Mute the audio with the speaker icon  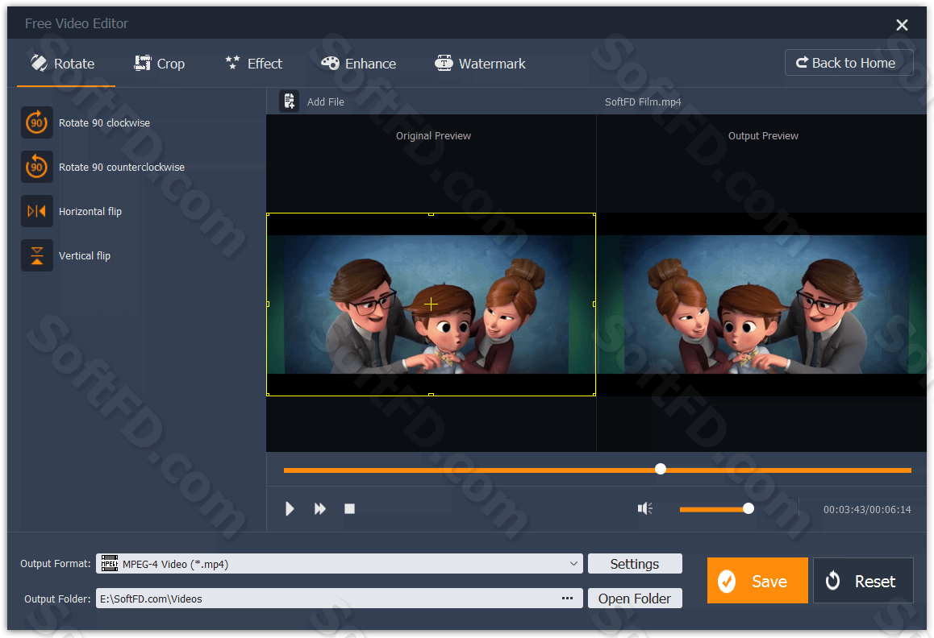click(645, 508)
